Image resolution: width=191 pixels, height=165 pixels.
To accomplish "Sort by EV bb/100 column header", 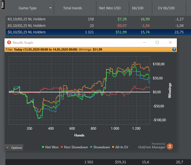I will [166, 8].
